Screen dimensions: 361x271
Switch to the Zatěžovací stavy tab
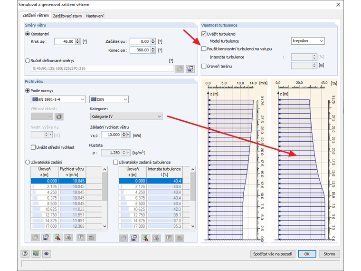point(67,16)
